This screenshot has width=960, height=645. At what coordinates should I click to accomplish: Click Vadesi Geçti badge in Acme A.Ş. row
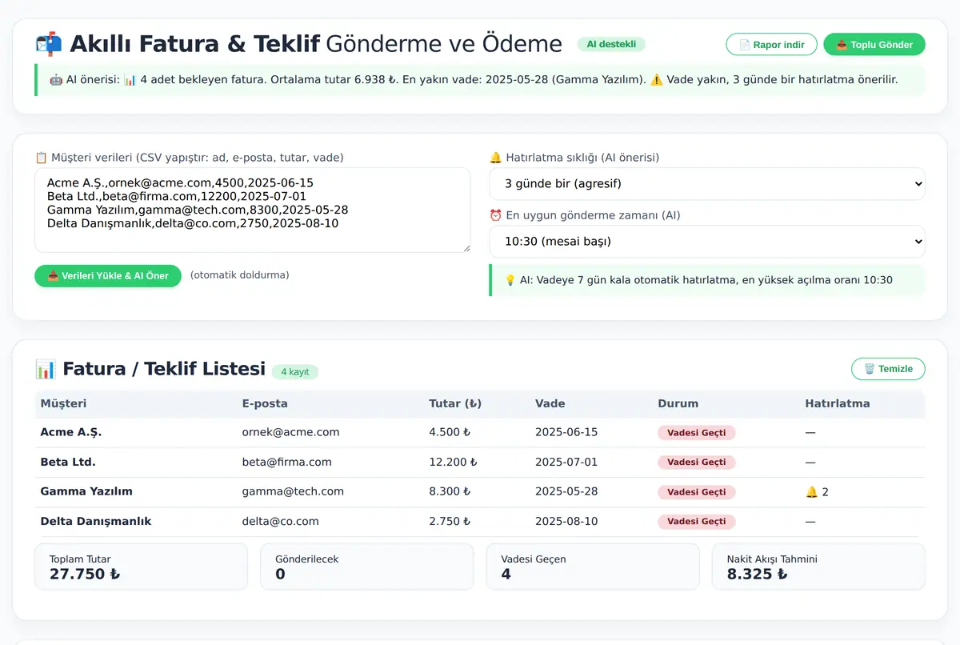697,433
